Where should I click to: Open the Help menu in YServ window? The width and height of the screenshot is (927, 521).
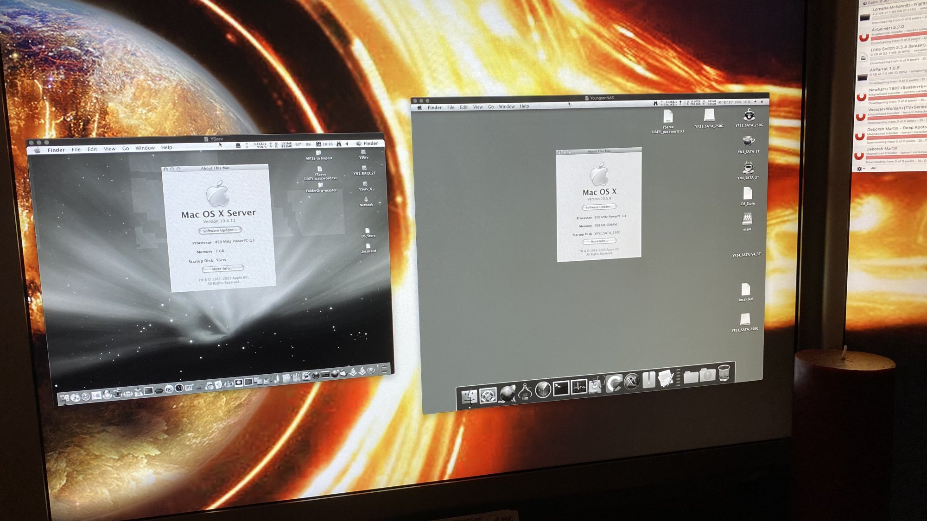coord(166,148)
